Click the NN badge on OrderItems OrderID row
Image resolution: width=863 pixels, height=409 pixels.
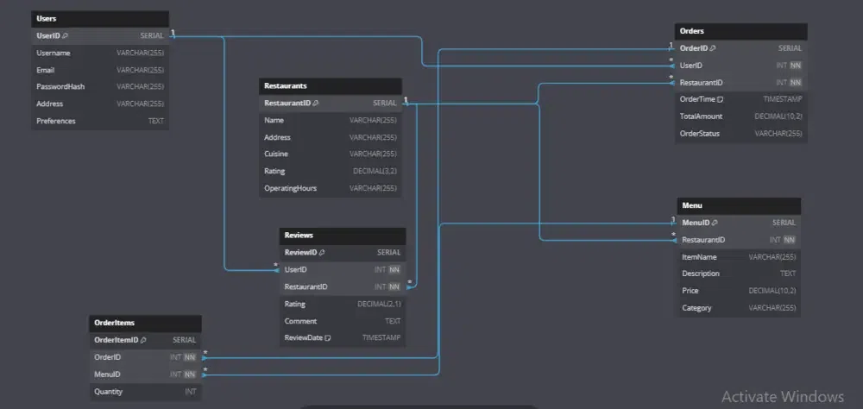[x=189, y=357]
